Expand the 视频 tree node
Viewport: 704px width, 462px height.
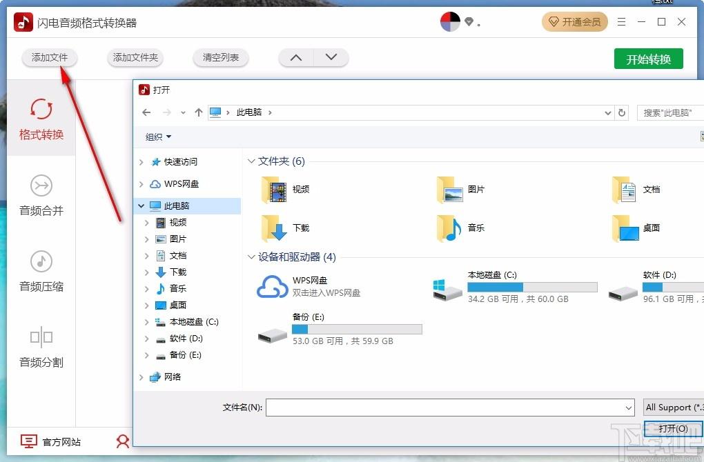pyautogui.click(x=147, y=223)
